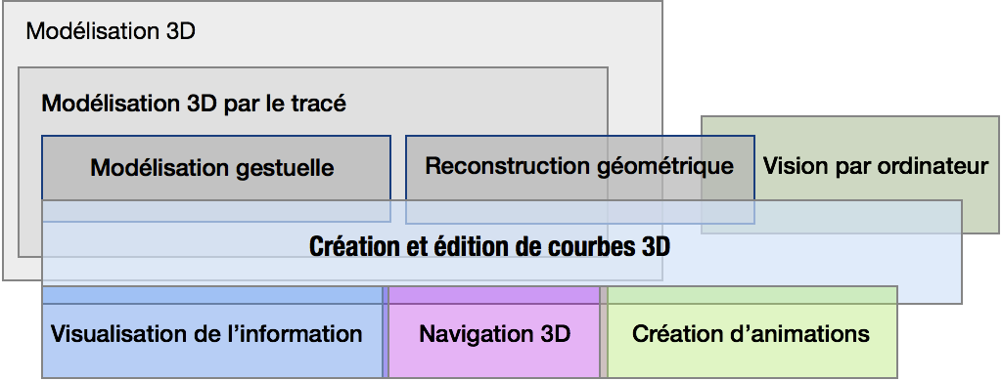The height and width of the screenshot is (381, 1002).
Task: Click the darker blue header strip above Visualisation
Action: click(x=212, y=295)
